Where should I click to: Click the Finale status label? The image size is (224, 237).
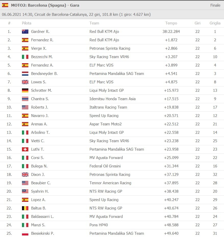215,5
